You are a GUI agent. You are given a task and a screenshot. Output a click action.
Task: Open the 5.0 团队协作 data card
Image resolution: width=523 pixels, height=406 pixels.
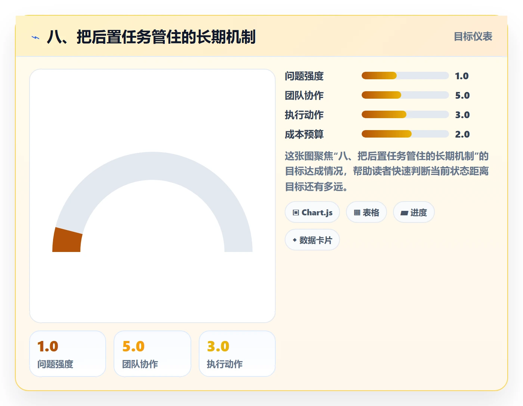[x=152, y=354]
